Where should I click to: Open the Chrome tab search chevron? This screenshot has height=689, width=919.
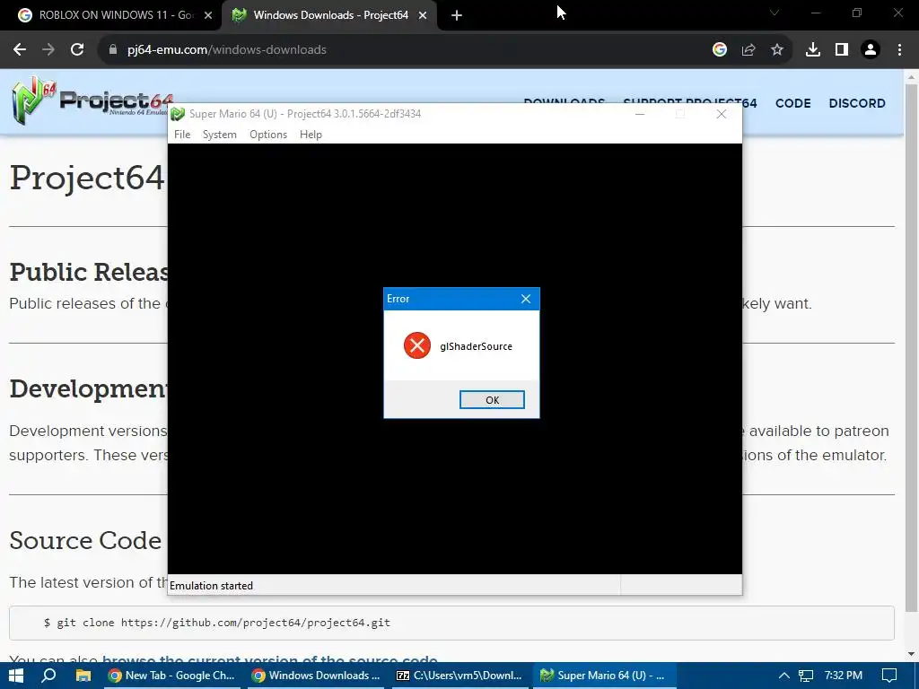(x=775, y=13)
